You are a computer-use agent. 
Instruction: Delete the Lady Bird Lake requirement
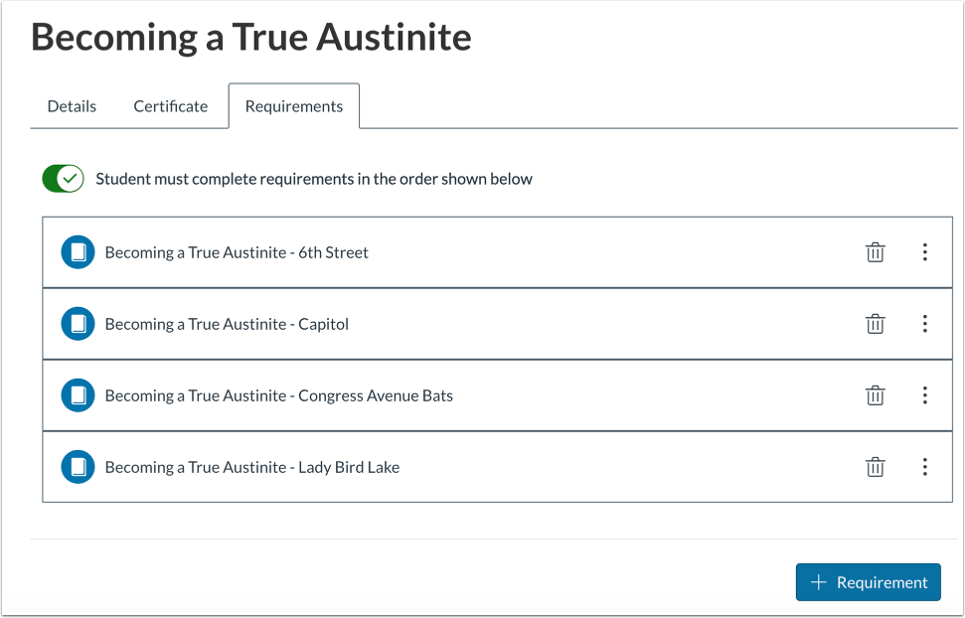coord(875,467)
